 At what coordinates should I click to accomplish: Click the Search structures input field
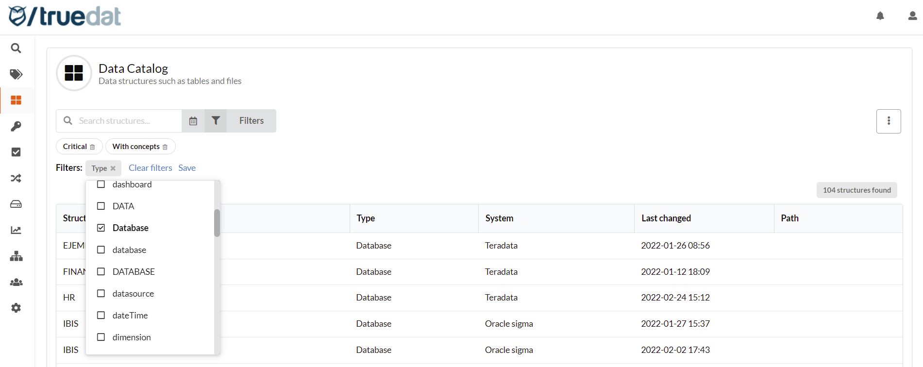click(126, 121)
